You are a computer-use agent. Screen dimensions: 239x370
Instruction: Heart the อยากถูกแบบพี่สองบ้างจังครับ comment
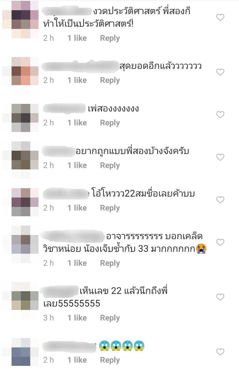click(x=220, y=157)
